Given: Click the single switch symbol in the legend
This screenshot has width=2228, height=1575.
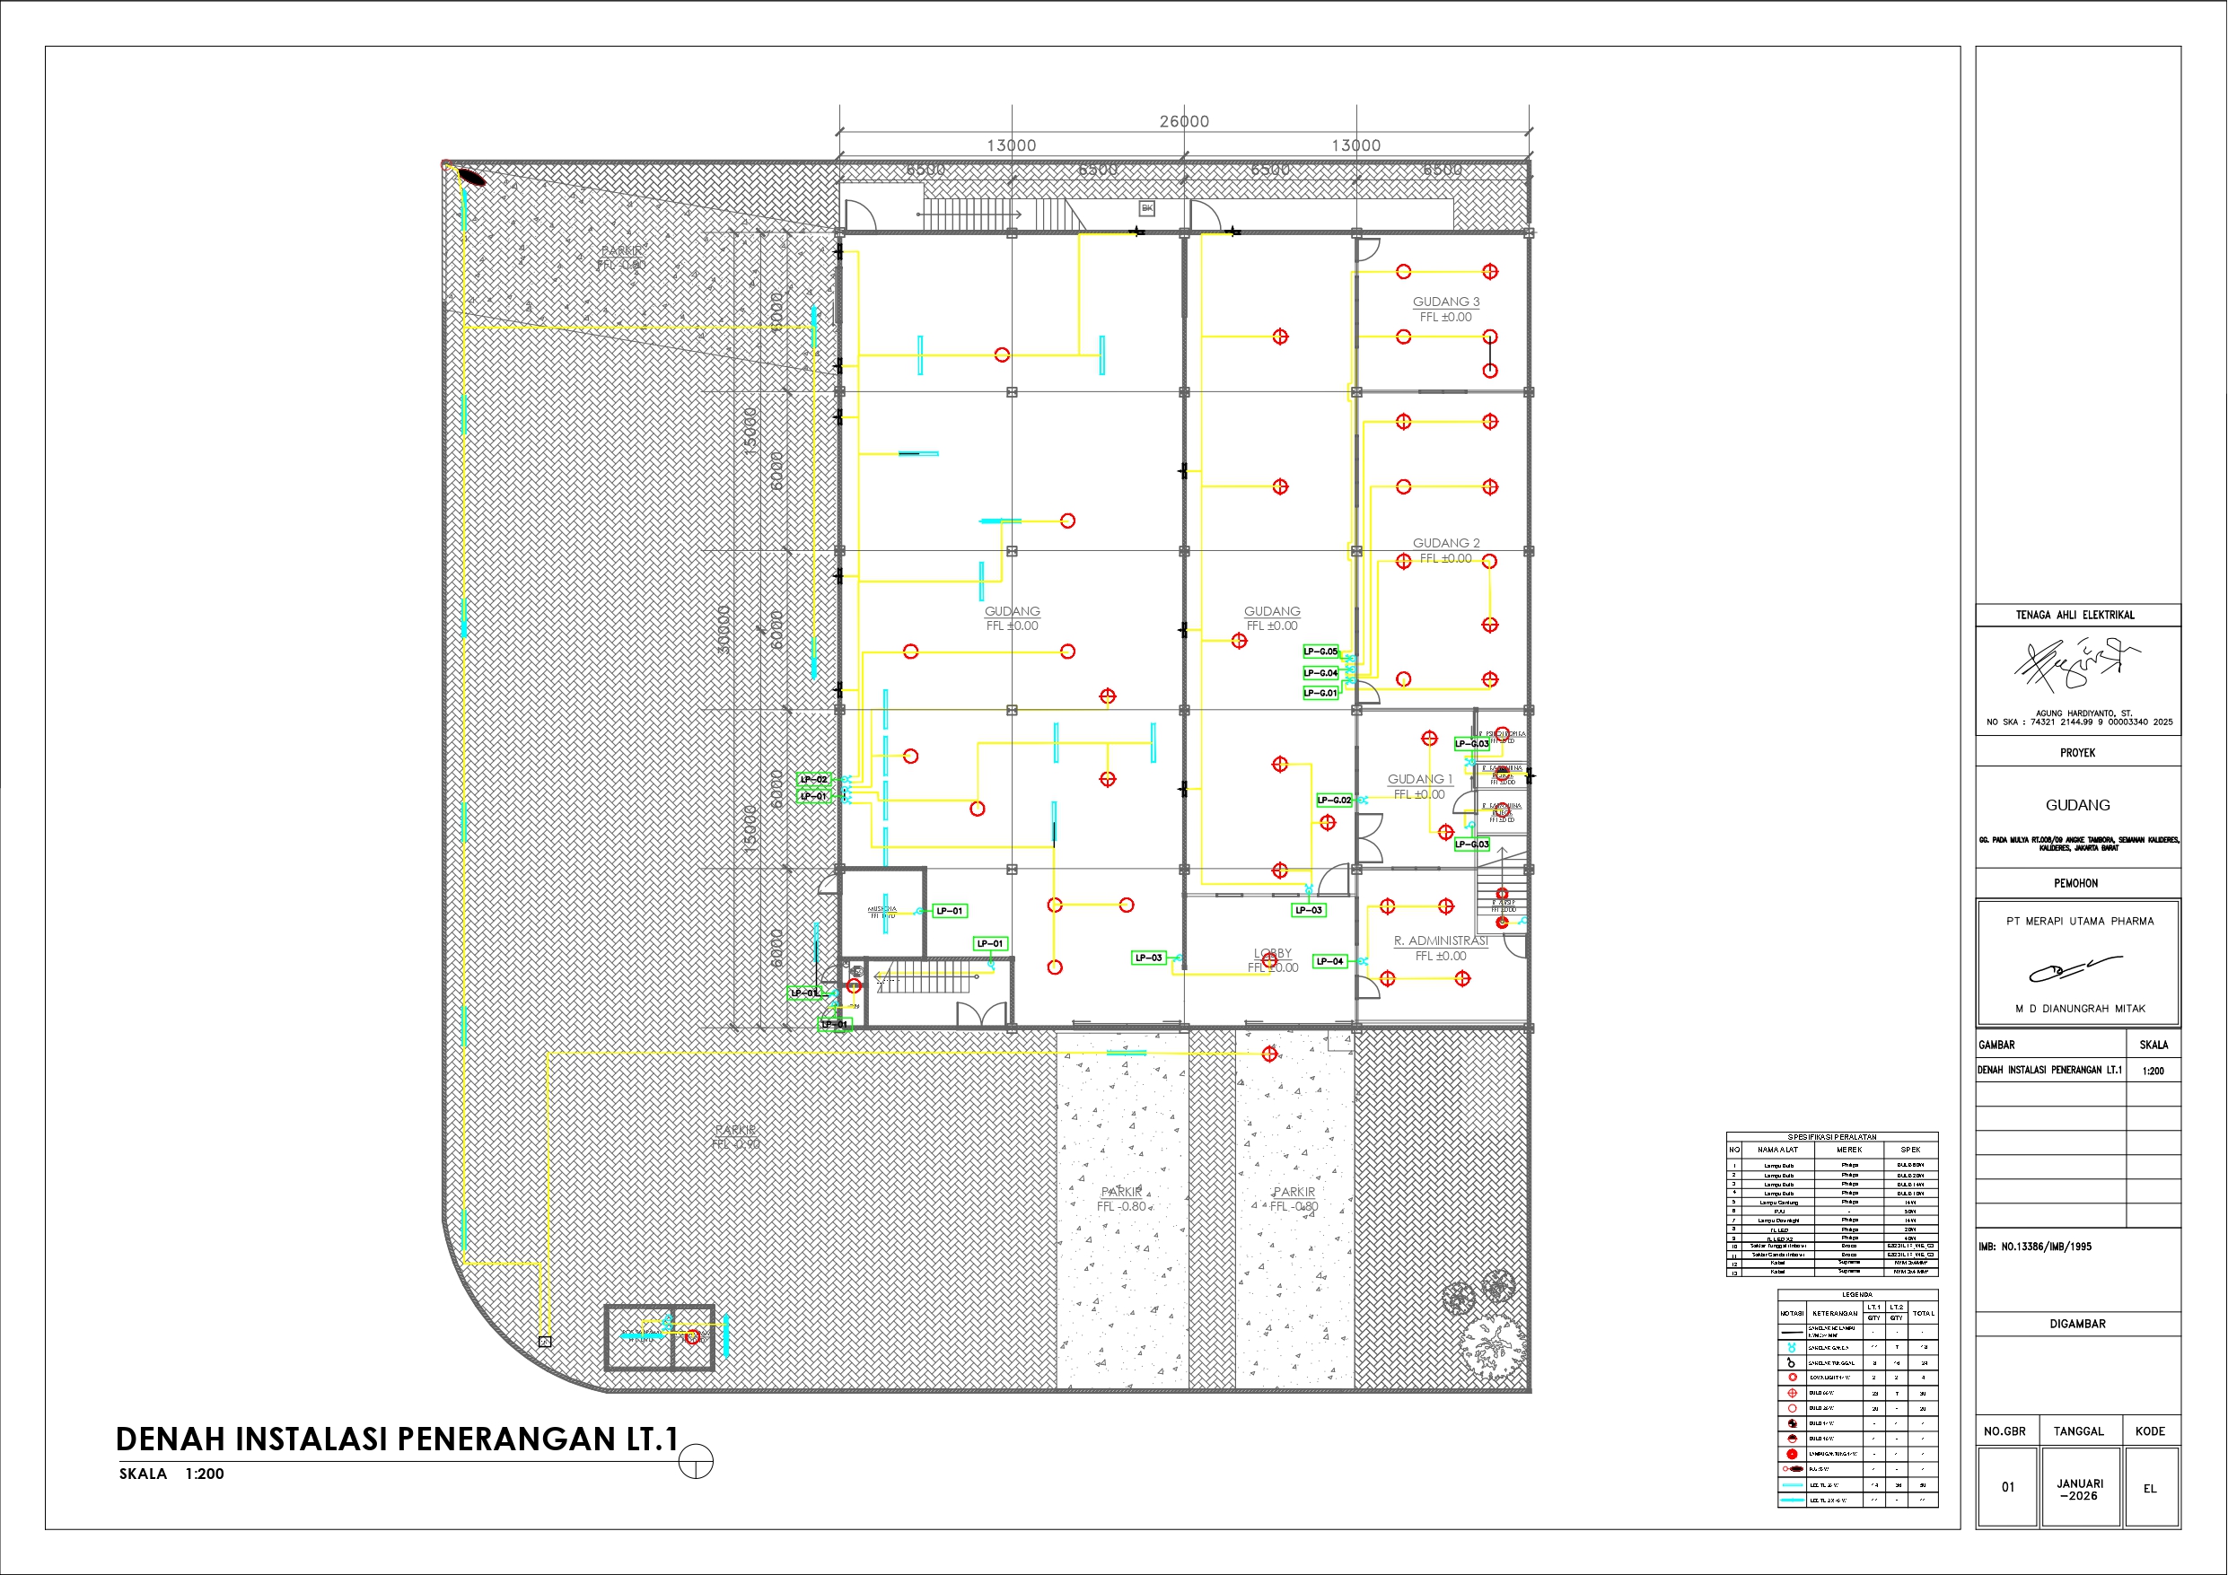Looking at the screenshot, I should click(x=1793, y=1363).
